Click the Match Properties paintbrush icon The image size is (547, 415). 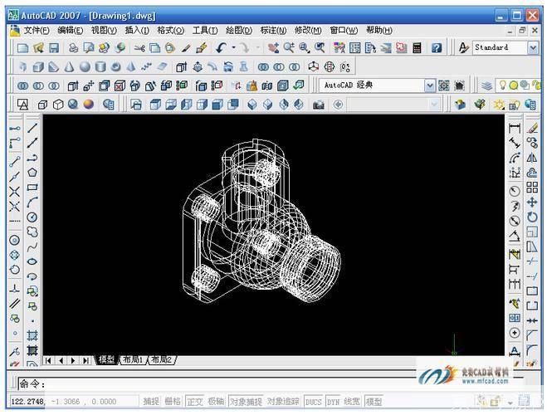(x=186, y=48)
